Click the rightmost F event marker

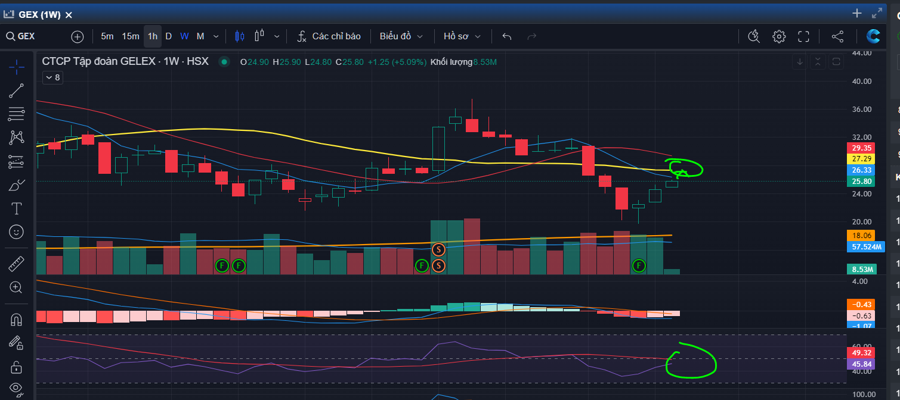[639, 265]
